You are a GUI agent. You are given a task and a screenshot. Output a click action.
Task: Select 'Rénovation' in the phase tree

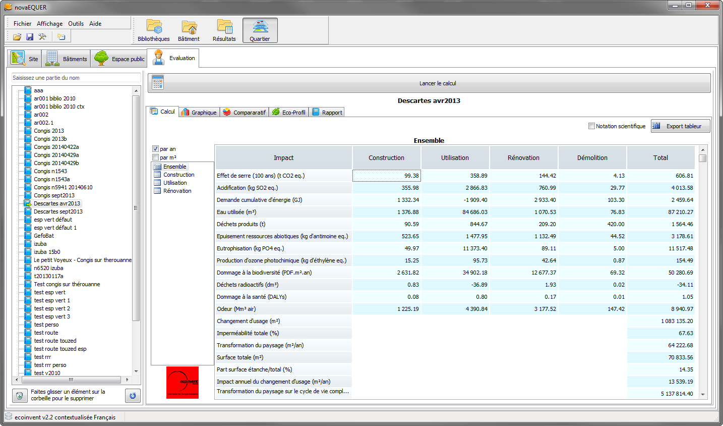(x=177, y=191)
